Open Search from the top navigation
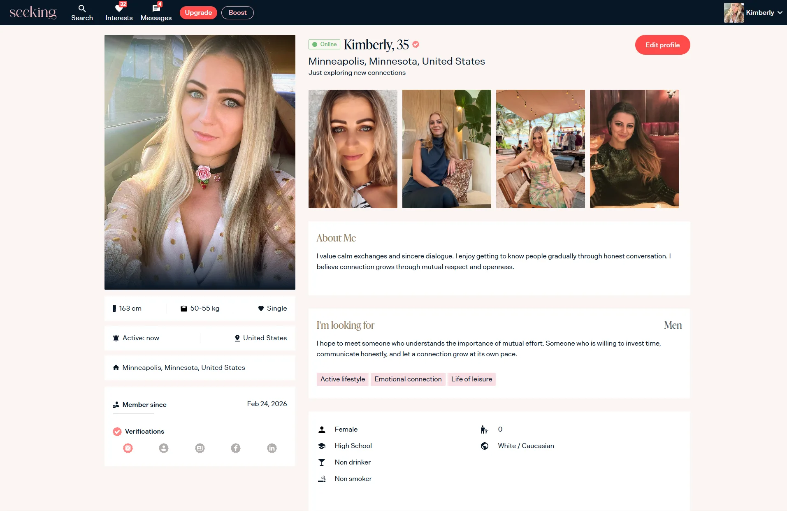 (82, 13)
